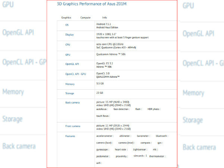Click the touchscreen finger gesture support text
Screen dimensions: 224x168
point(122,38)
